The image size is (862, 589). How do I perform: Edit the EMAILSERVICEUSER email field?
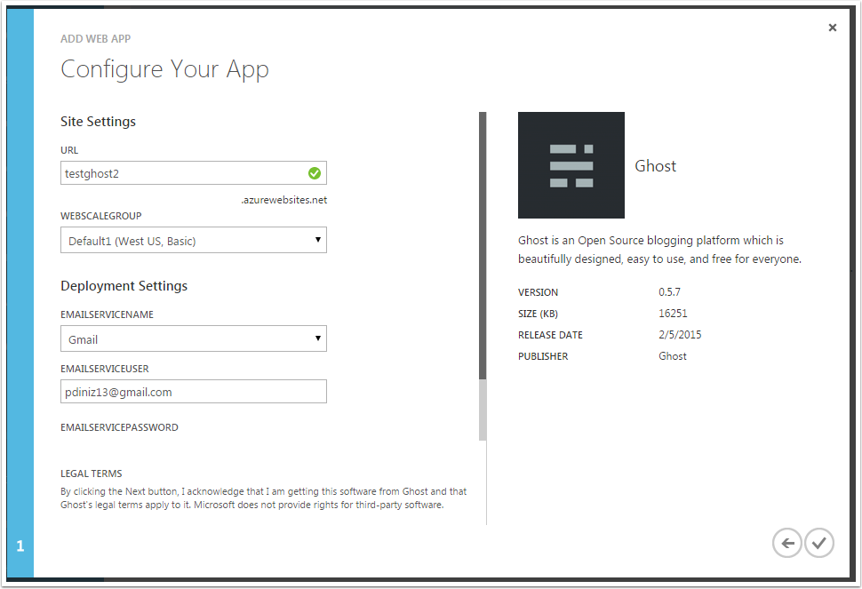194,392
